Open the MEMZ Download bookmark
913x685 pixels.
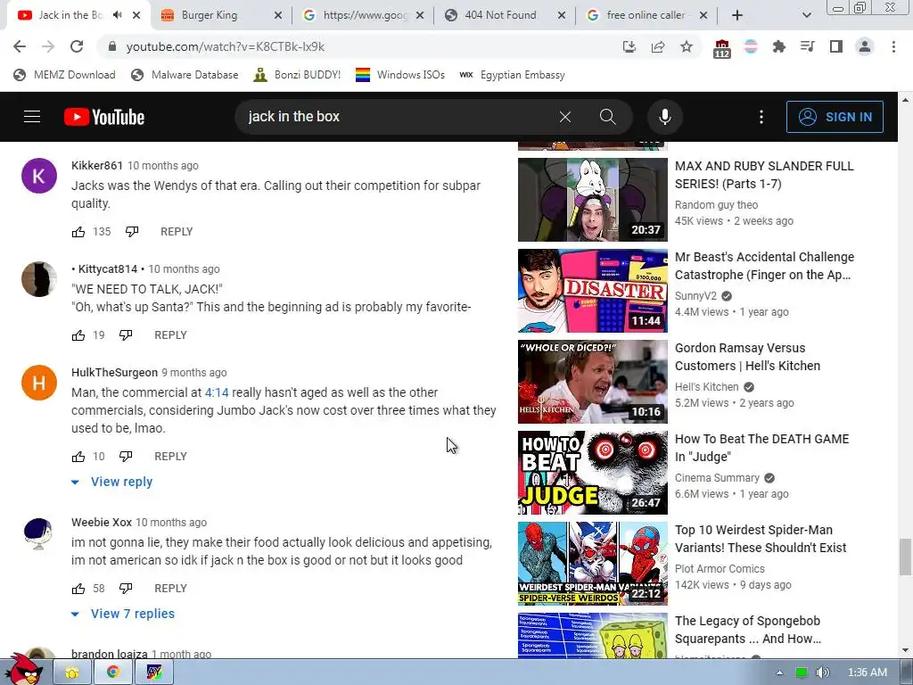click(x=64, y=75)
